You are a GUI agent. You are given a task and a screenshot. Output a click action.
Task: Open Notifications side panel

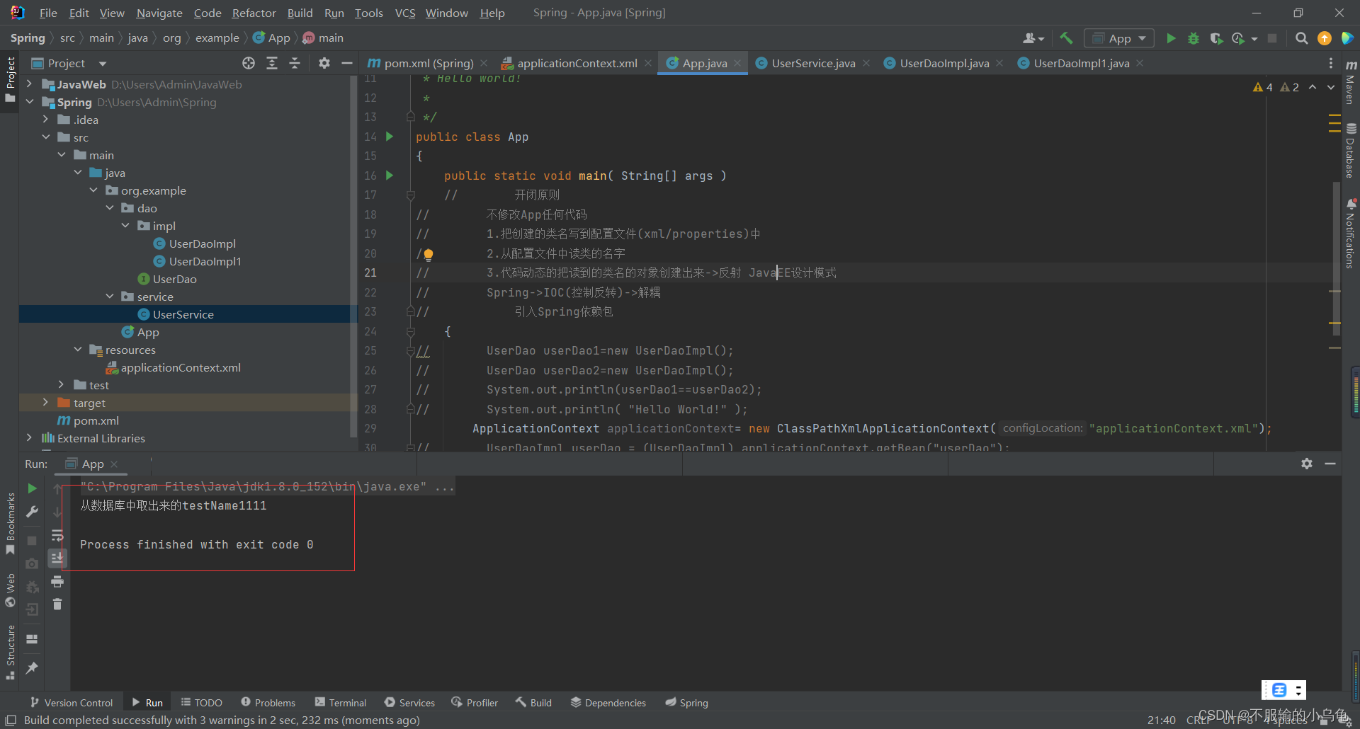(x=1351, y=234)
